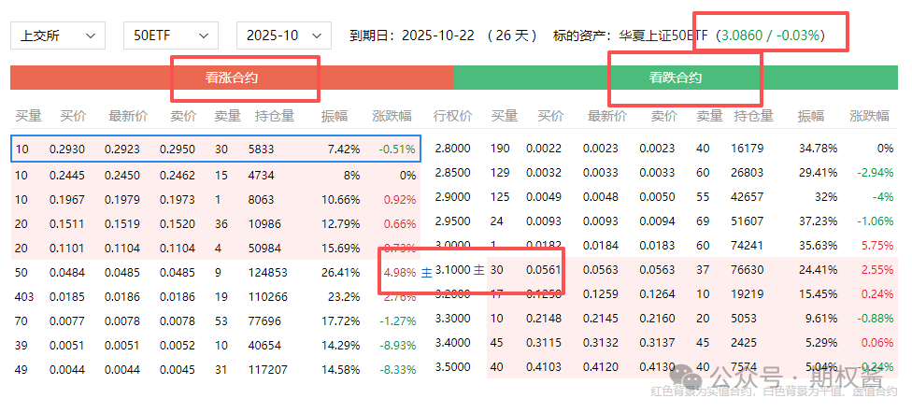
Task: Click put bid price 0.0561
Action: (544, 270)
